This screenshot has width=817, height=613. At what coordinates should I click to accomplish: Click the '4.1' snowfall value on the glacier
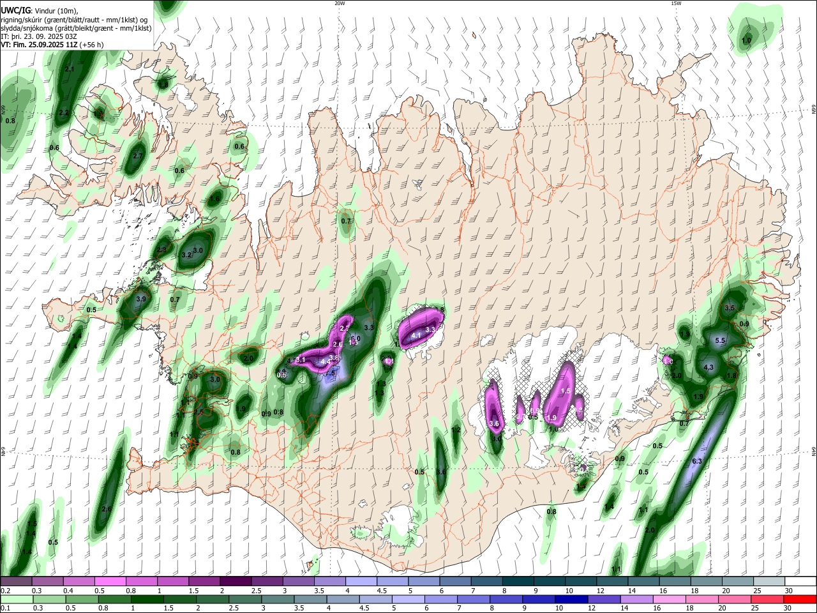click(416, 335)
